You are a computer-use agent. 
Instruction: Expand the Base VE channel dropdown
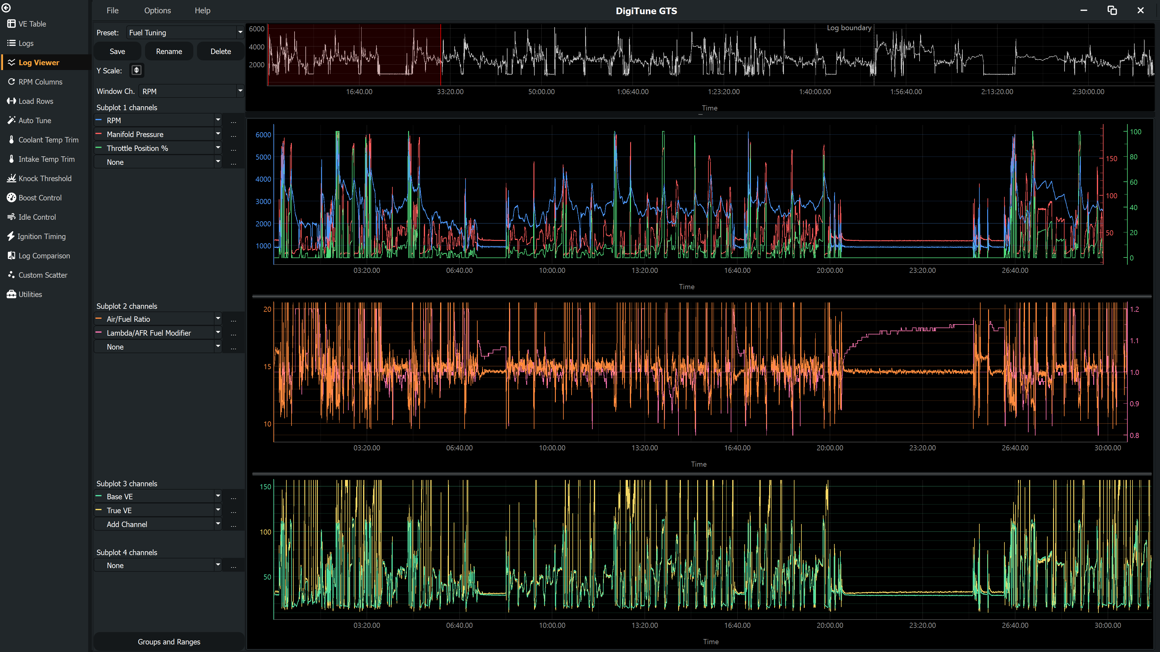pos(218,496)
